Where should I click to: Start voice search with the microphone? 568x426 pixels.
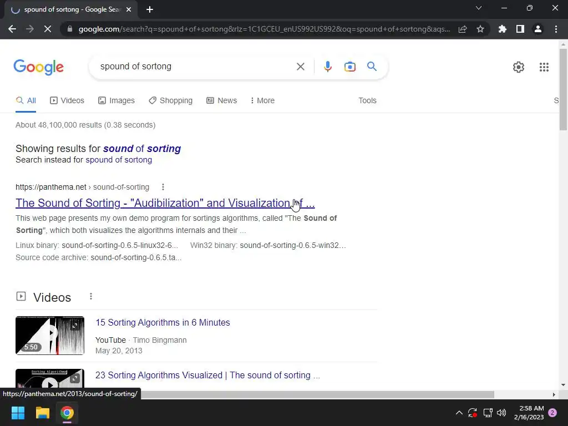pyautogui.click(x=327, y=67)
